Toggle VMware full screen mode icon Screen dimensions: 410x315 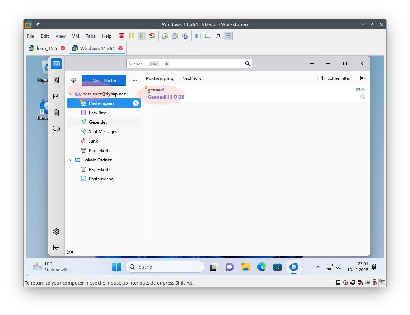click(x=218, y=36)
